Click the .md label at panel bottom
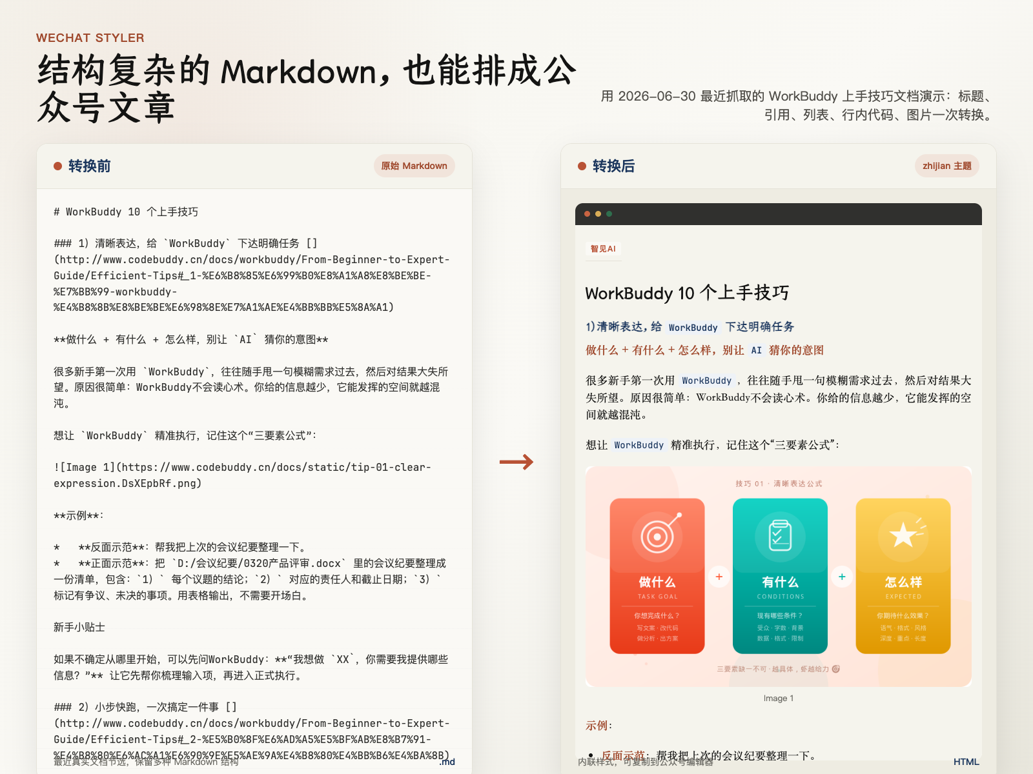Viewport: 1033px width, 774px height. 447,762
